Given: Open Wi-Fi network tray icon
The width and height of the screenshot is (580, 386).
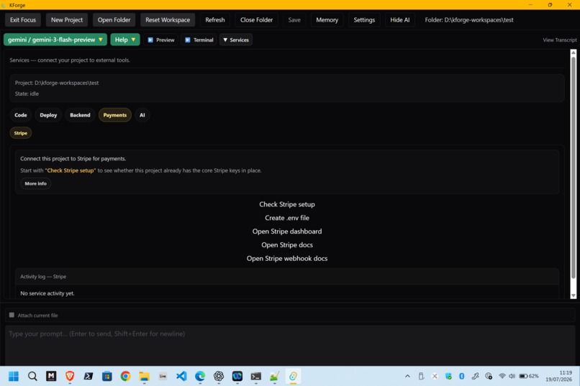Looking at the screenshot, I should pyautogui.click(x=502, y=376).
